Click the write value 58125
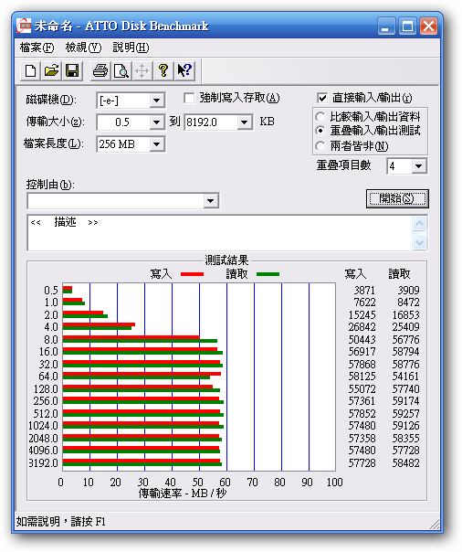 click(x=362, y=377)
